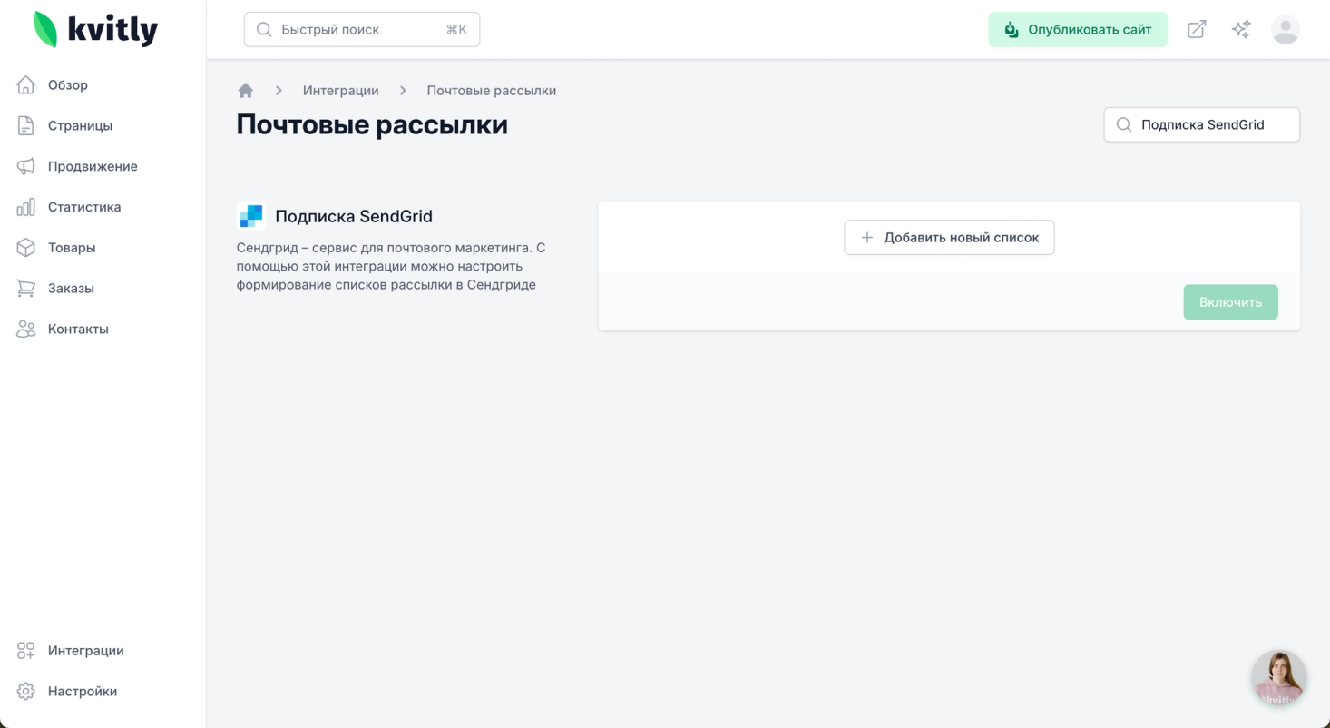Click the Интеграции label in the sidebar
Screen dimensions: 1330x728
click(86, 651)
